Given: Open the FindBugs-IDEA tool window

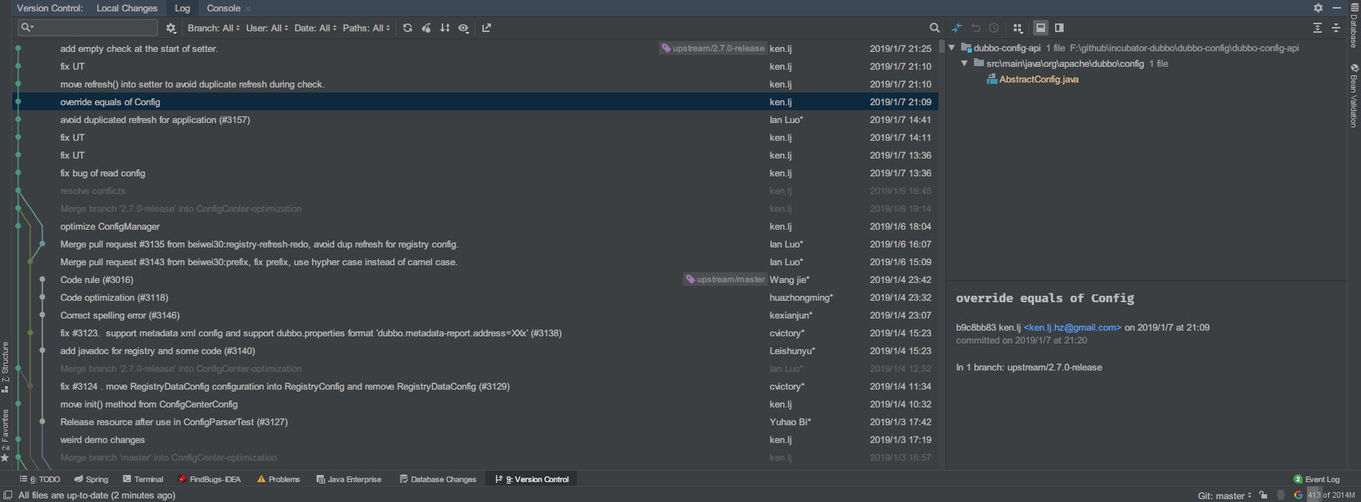Looking at the screenshot, I should pos(209,479).
